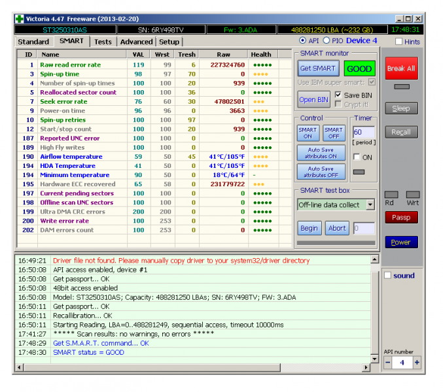Click the blue Power button

400,242
